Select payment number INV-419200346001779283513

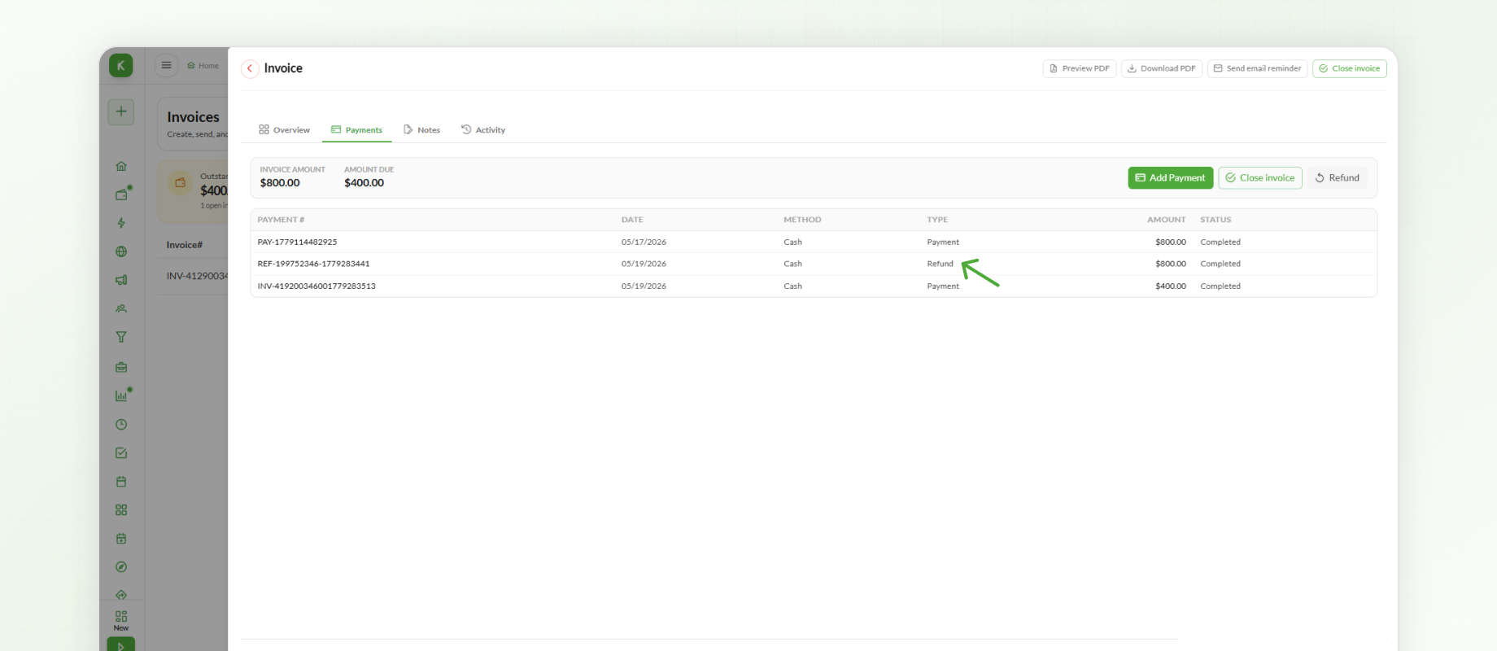(x=316, y=286)
